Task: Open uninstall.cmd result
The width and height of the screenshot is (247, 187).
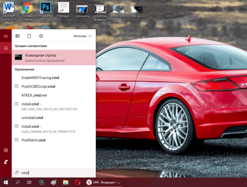Action: (x=54, y=118)
